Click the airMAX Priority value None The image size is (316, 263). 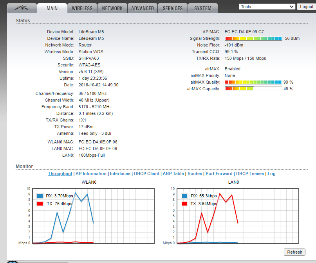(x=230, y=75)
